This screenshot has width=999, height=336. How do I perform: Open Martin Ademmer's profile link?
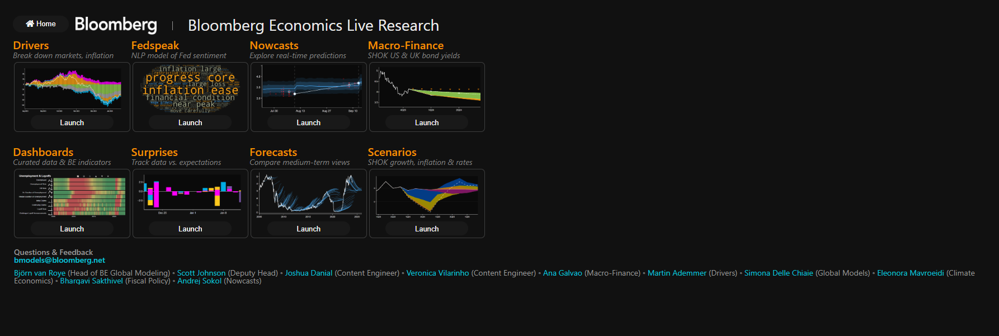[677, 273]
